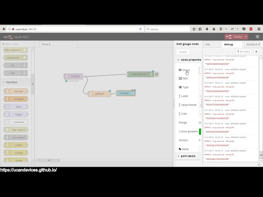Click the green colour gradient swatch
Image resolution: width=263 pixels, height=197 pixels.
[x=200, y=131]
